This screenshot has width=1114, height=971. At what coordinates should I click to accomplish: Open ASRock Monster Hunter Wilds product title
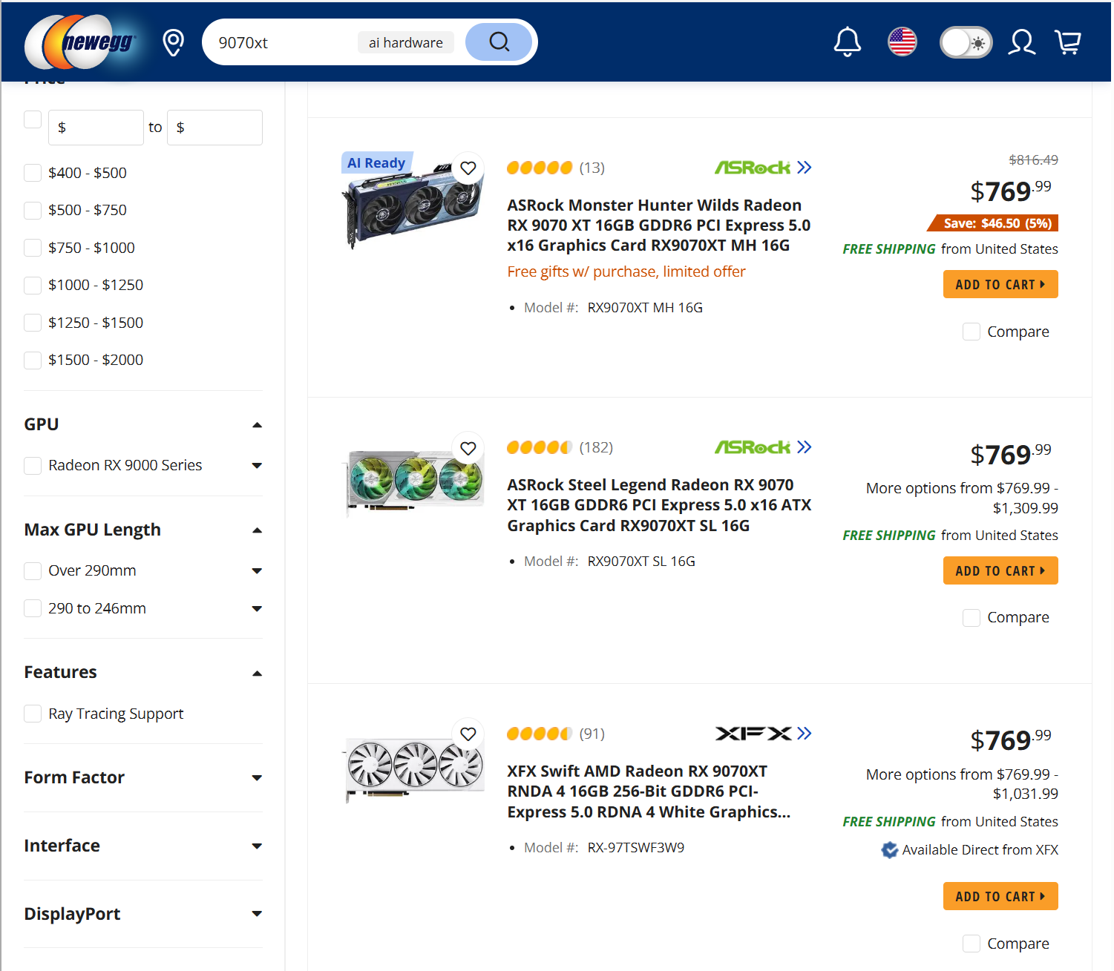(x=659, y=226)
